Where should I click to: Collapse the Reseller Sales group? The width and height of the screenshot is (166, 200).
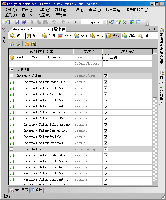[x=12, y=149]
